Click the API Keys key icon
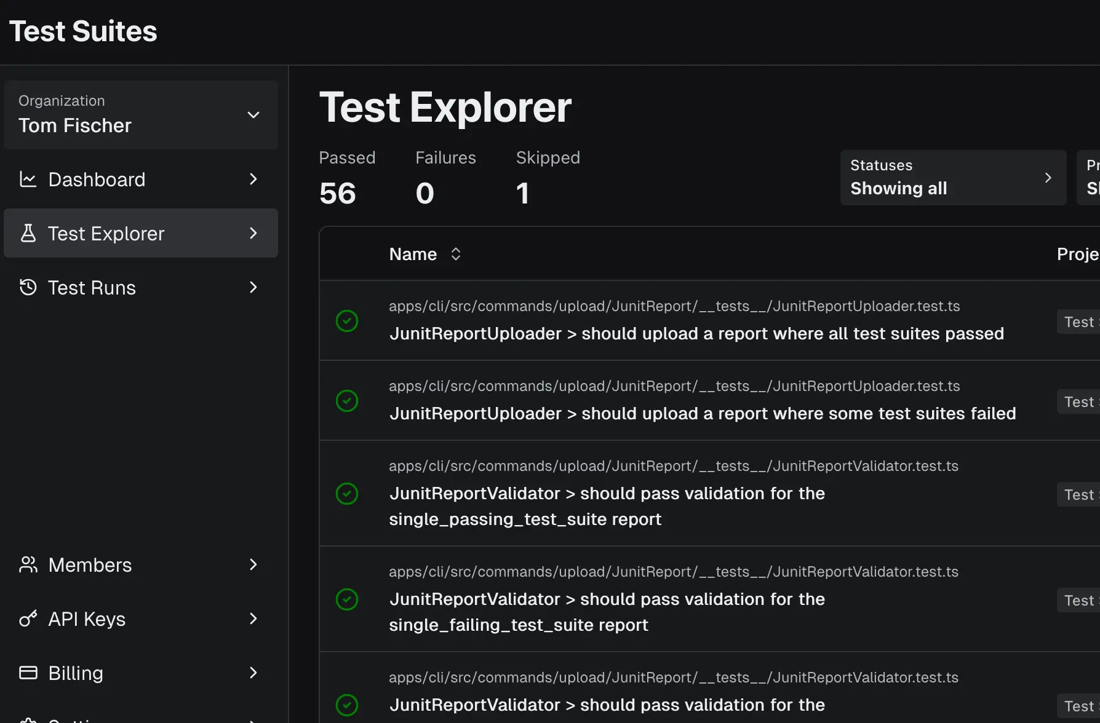1100x723 pixels. [x=27, y=618]
